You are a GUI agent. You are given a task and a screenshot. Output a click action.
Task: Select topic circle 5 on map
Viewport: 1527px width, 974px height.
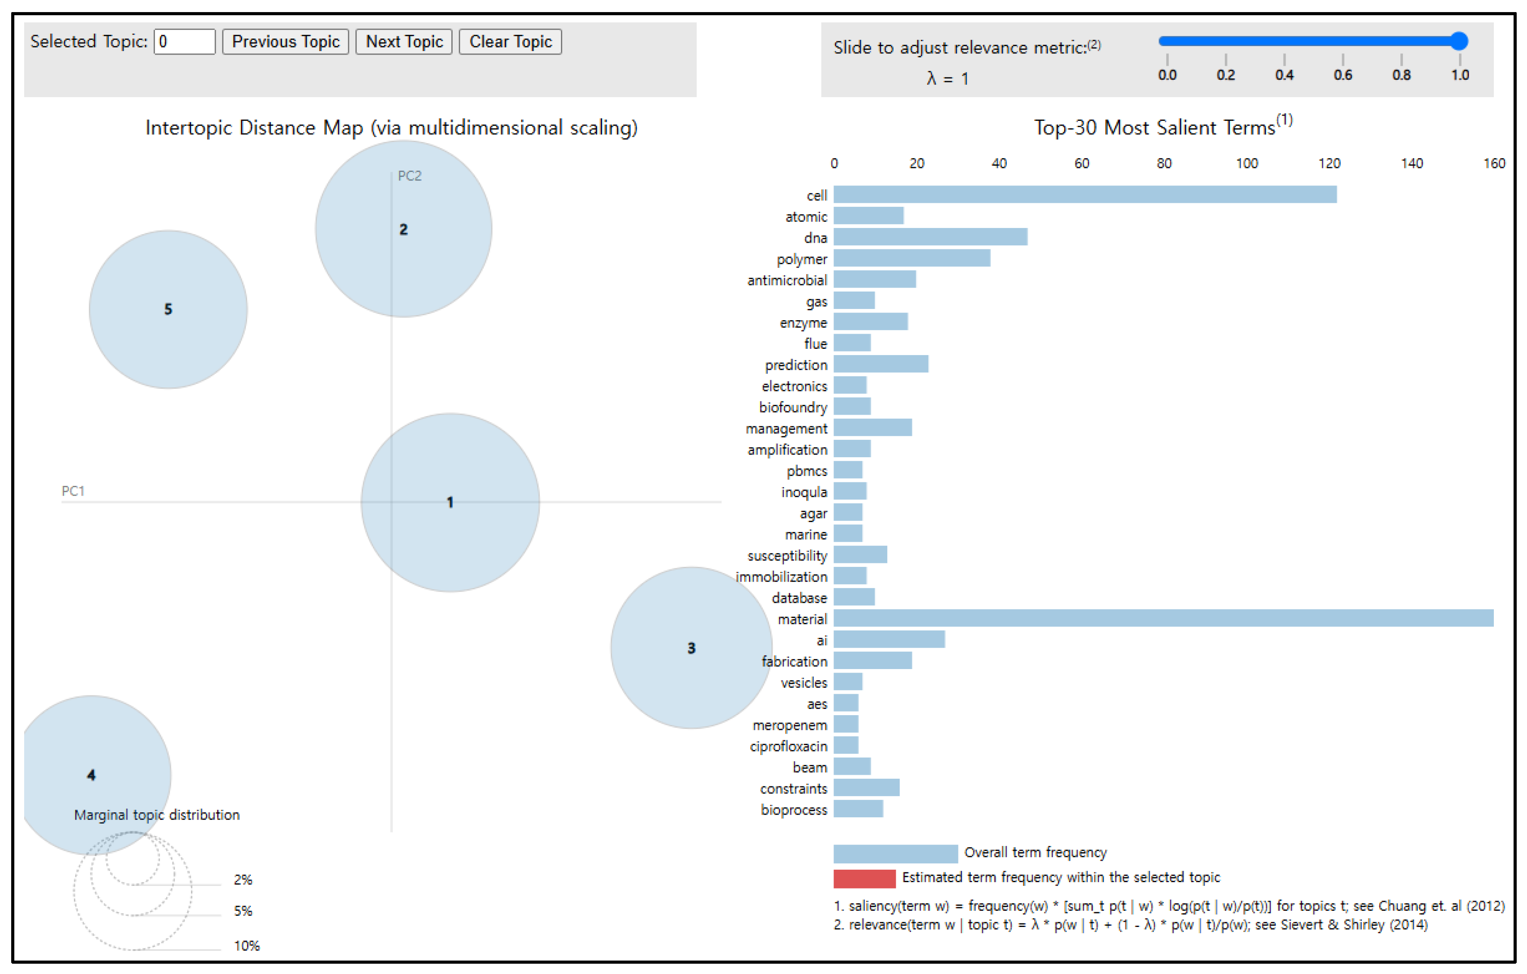click(x=168, y=309)
